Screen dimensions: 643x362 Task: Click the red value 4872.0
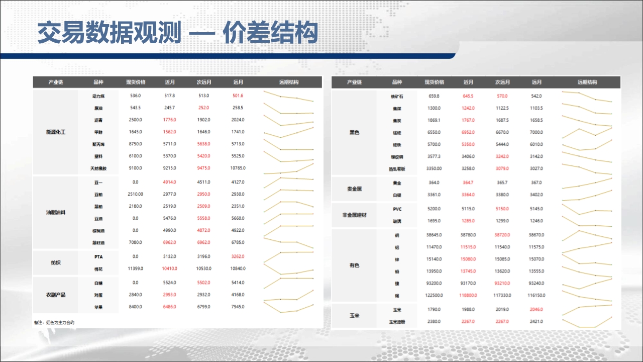[203, 230]
